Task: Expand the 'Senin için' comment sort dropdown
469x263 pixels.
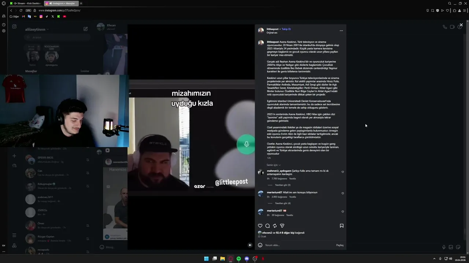Action: click(x=274, y=165)
